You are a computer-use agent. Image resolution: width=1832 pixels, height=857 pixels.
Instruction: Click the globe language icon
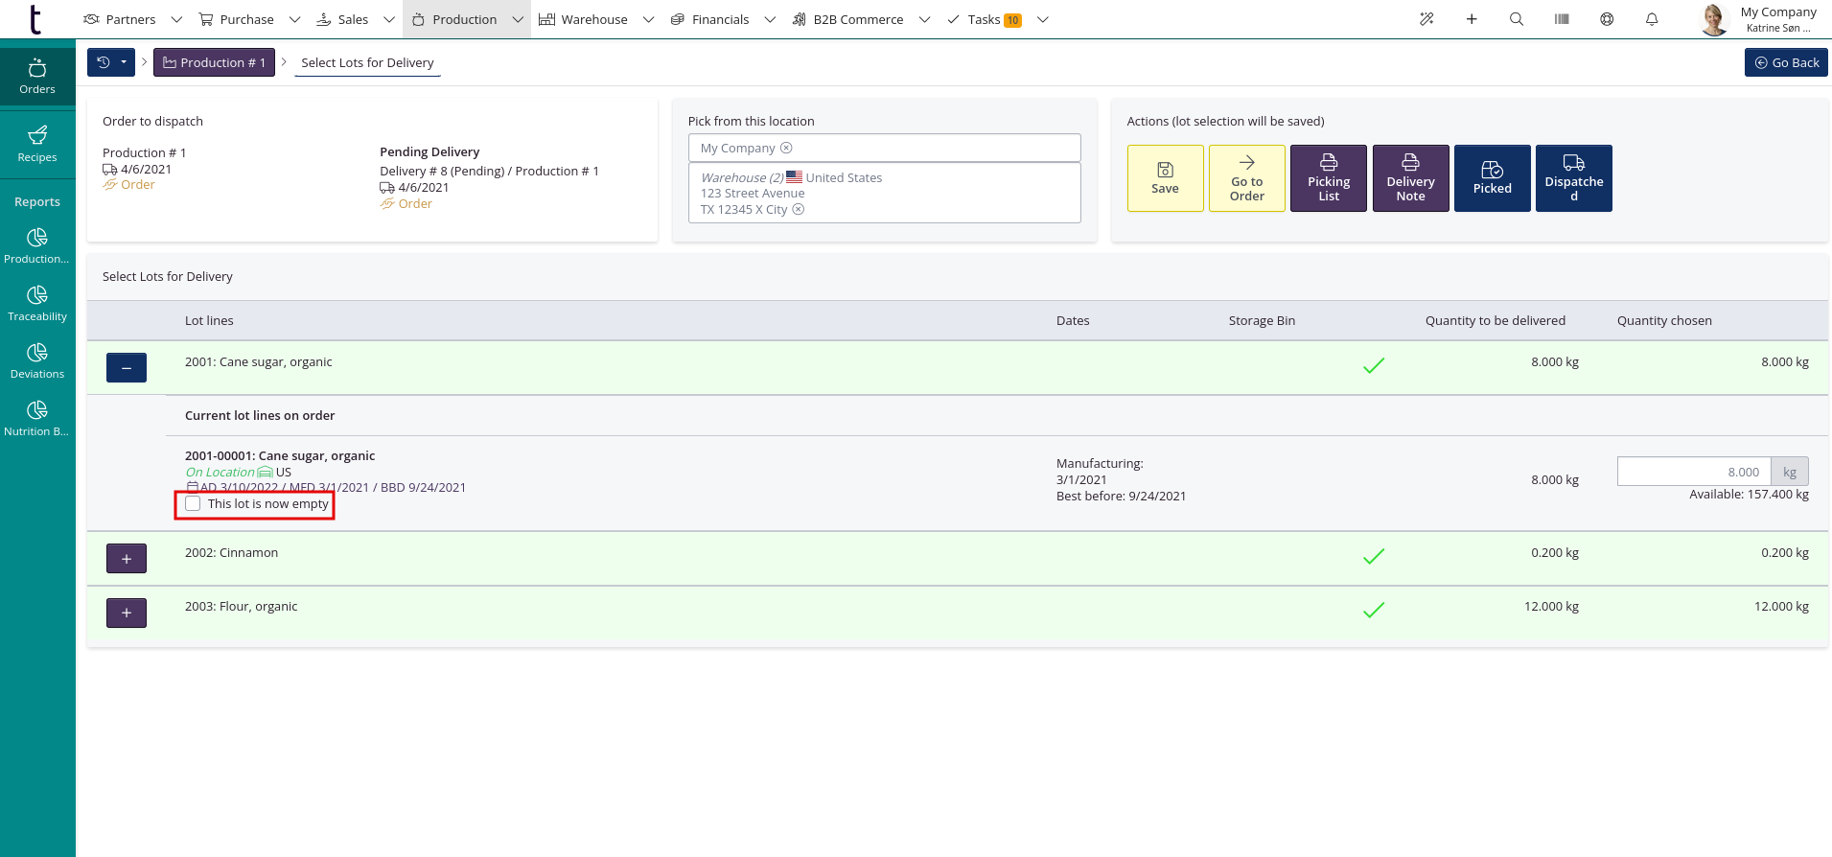click(1607, 19)
